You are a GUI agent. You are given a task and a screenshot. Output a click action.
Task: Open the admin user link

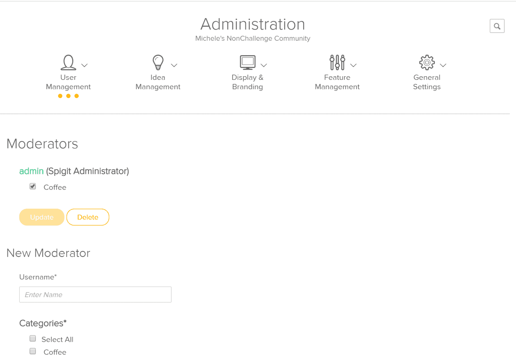coord(32,171)
